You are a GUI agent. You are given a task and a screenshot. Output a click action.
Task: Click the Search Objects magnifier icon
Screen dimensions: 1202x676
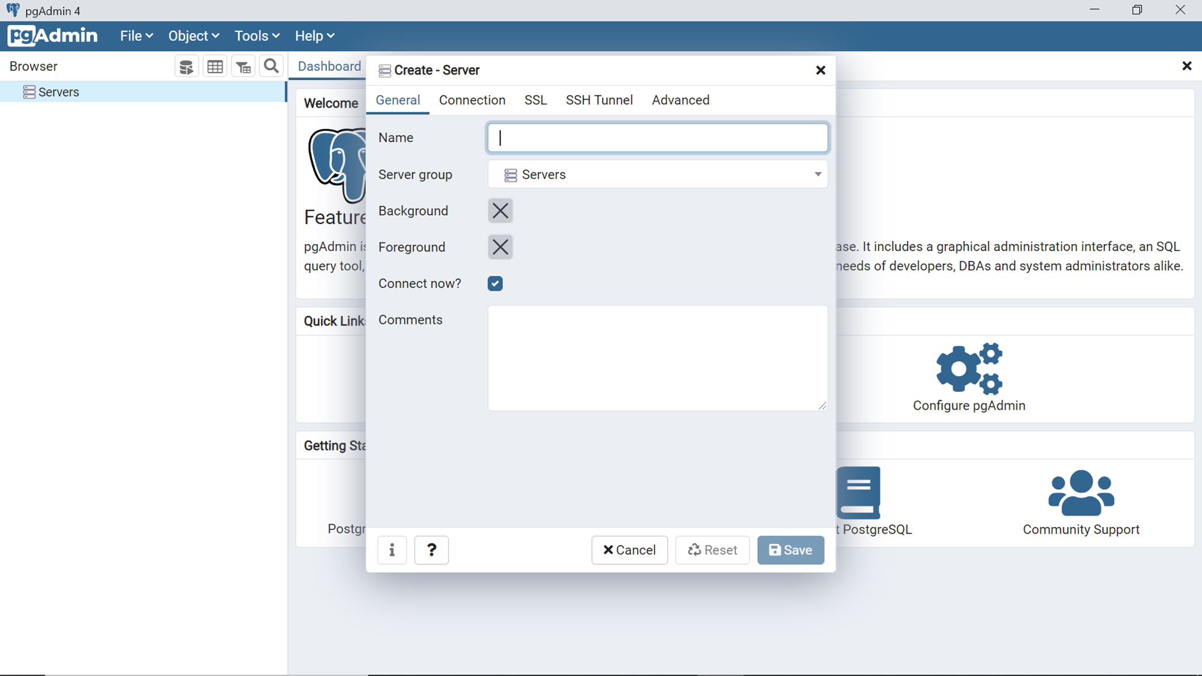(272, 66)
